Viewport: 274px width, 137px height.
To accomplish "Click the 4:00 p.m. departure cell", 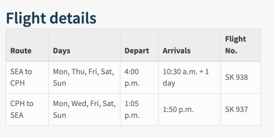I will click(x=139, y=77).
